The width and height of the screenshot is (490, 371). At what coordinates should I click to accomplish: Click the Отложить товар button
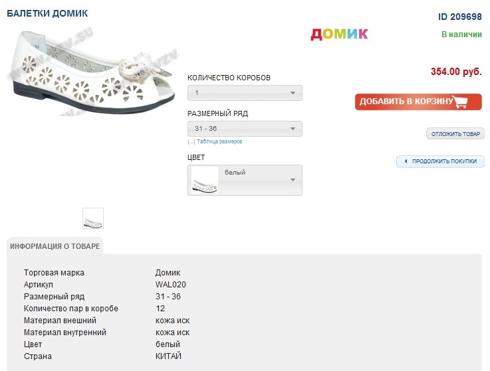[455, 134]
